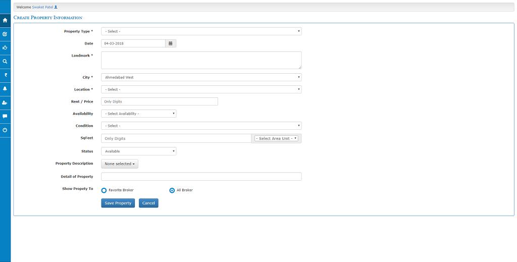Open Property Description None selected dropdown
Image resolution: width=517 pixels, height=262 pixels.
(120, 164)
